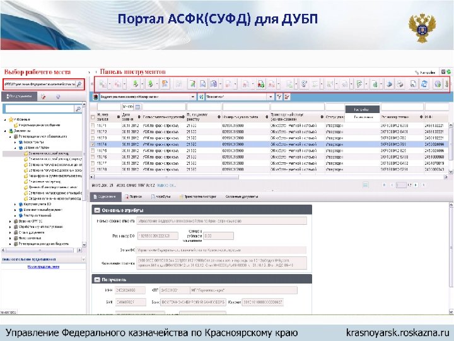Image resolution: width=454 pixels, height=341 pixels.
Task: Check the checkbox for row 11315
Action: (93, 151)
